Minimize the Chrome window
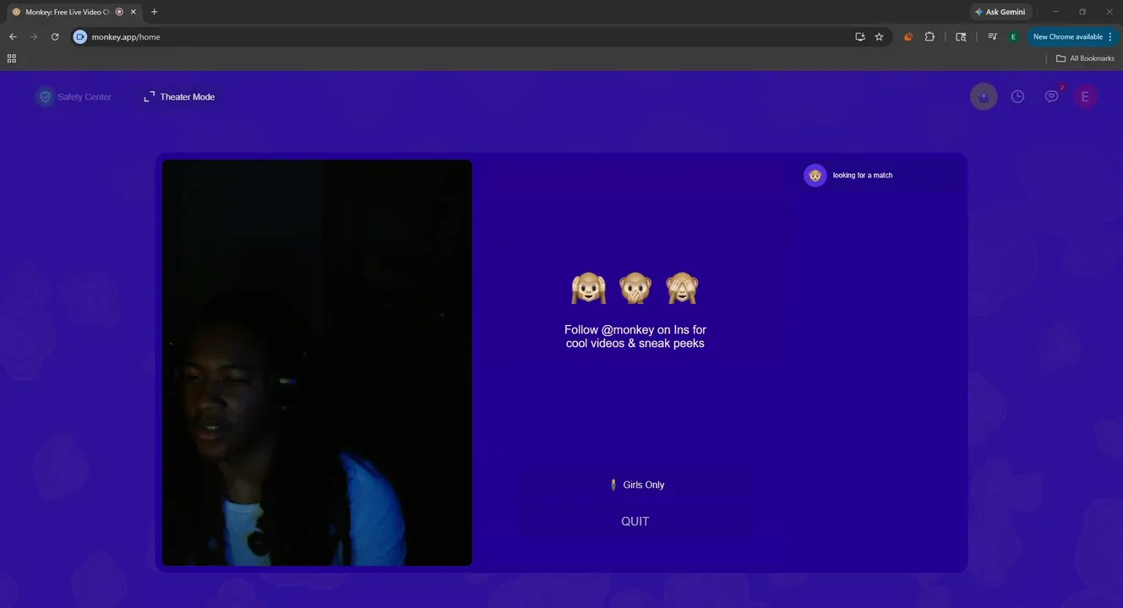1123x608 pixels. point(1055,12)
